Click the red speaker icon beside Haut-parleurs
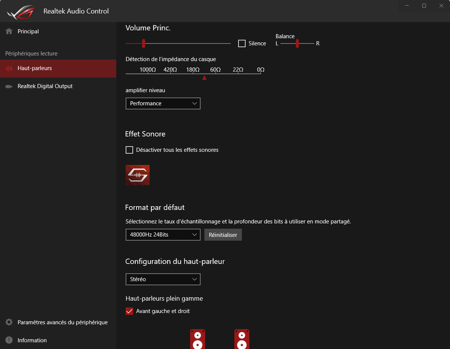This screenshot has width=450, height=349. tap(9, 68)
